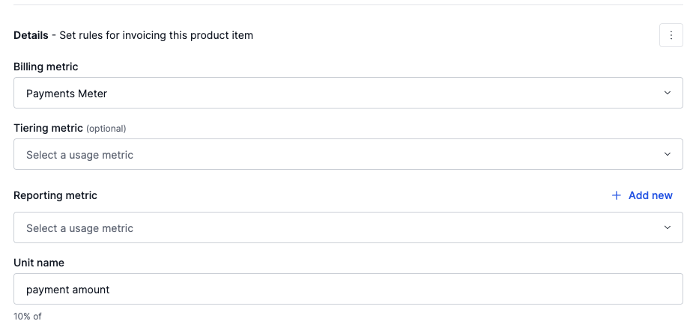Focus the Unit name input field

375,290
